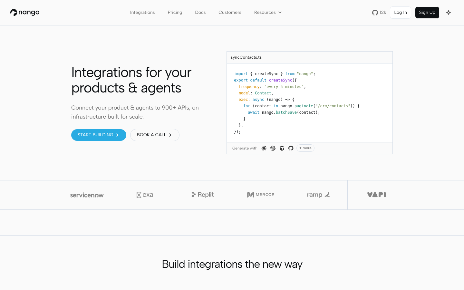This screenshot has width=464, height=290.
Task: Click the Log In button
Action: click(401, 13)
